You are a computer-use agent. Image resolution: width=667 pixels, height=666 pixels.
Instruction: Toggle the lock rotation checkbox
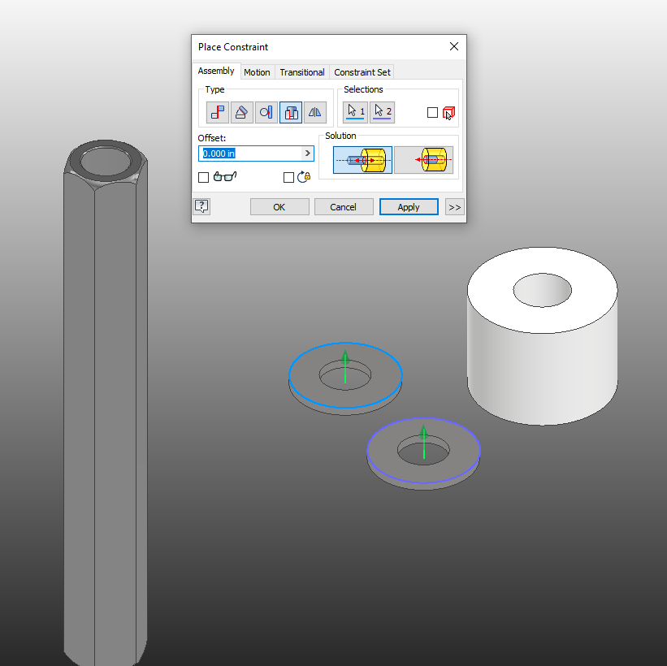[x=289, y=177]
